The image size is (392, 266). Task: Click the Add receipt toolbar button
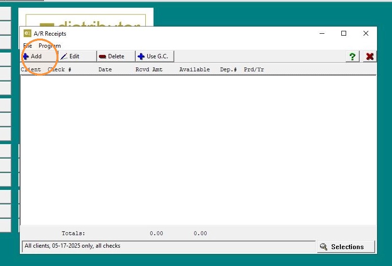pos(39,56)
